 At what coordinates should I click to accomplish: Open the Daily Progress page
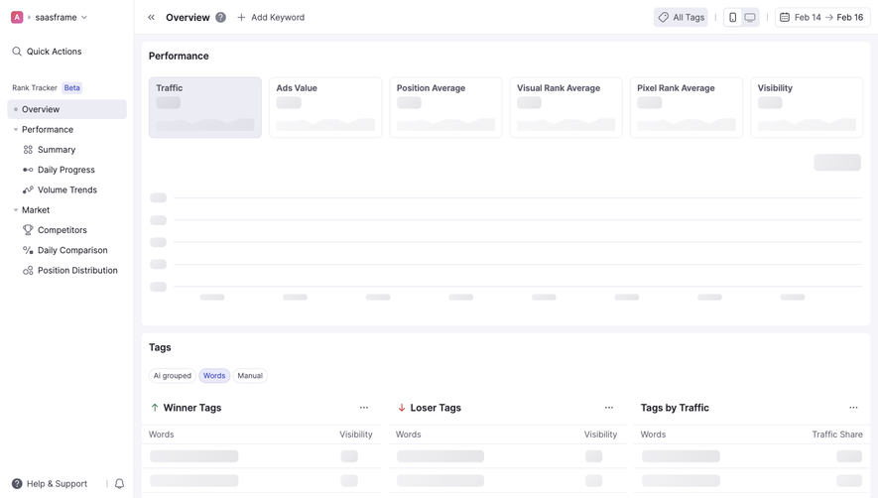[x=59, y=170]
